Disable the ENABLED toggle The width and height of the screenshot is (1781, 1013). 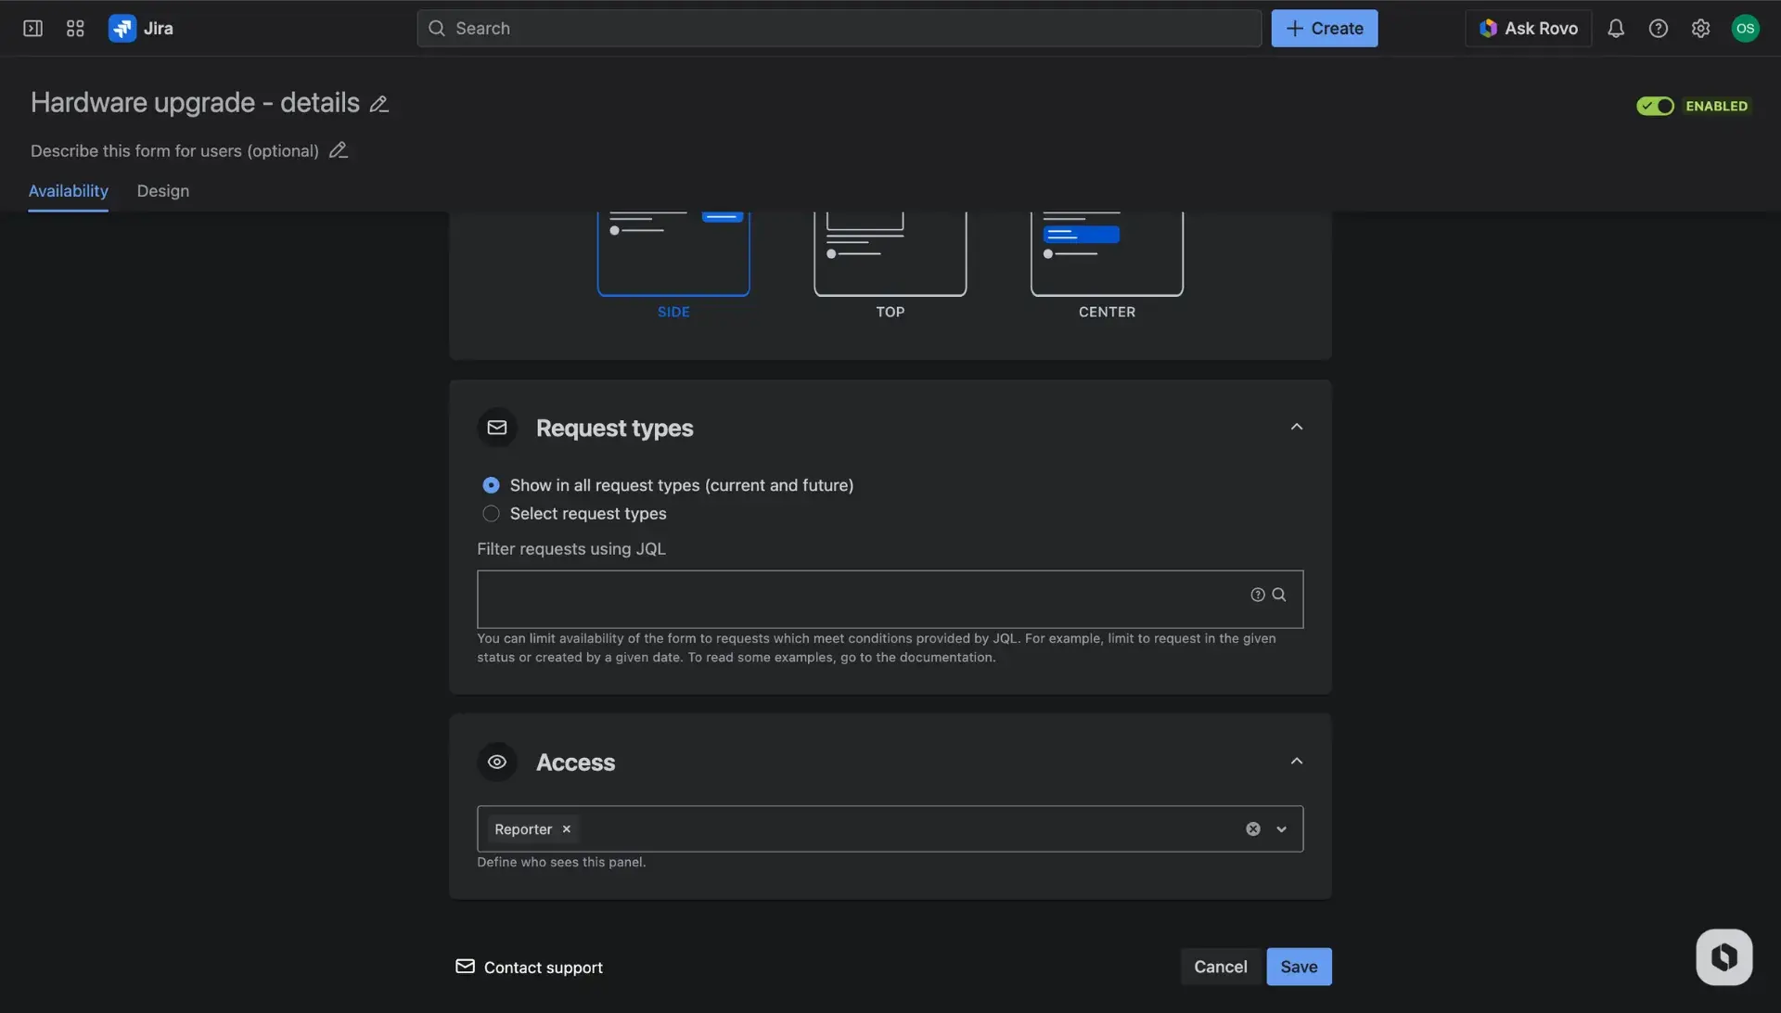pyautogui.click(x=1655, y=106)
